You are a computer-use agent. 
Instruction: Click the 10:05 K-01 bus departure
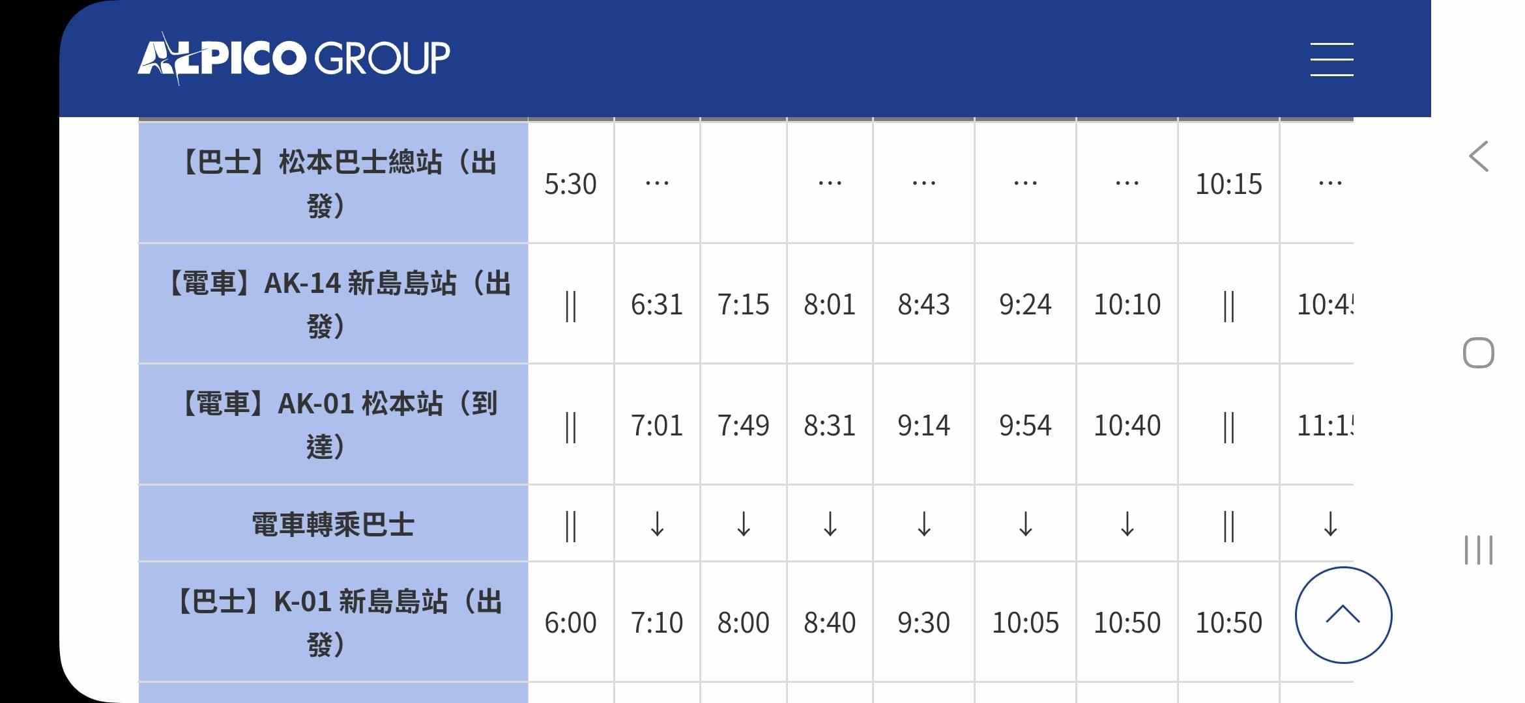click(x=1025, y=623)
